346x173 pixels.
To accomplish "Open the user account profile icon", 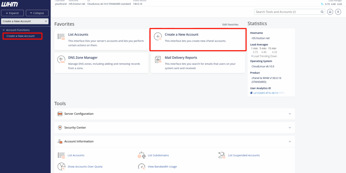I will pyautogui.click(x=338, y=12).
